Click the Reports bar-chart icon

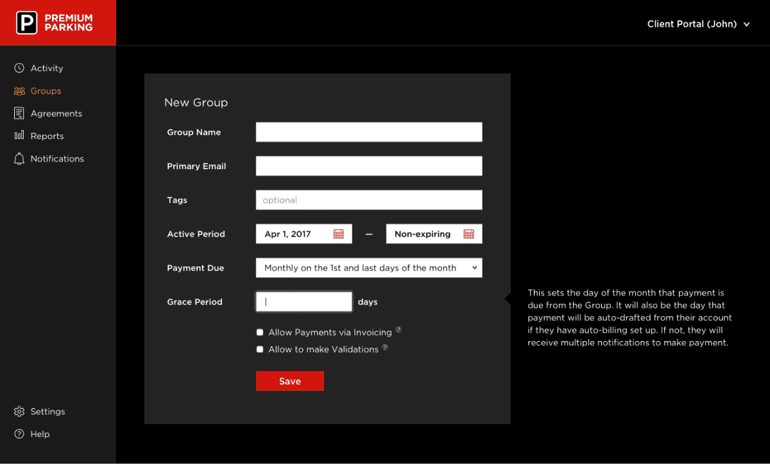tap(19, 135)
